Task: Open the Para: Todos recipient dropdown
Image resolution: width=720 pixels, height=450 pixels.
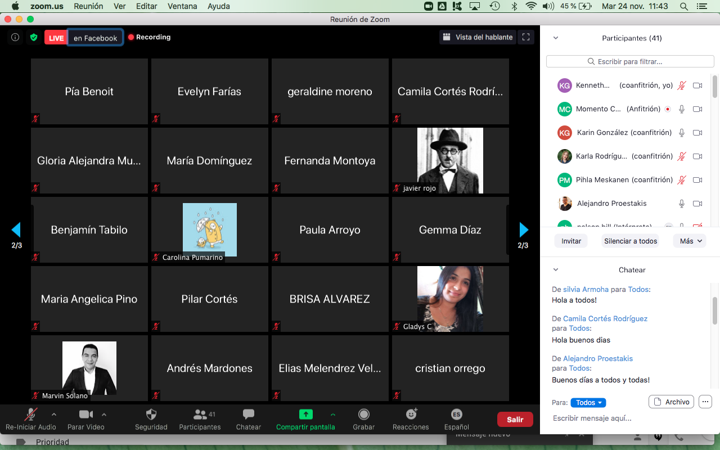Action: (588, 403)
